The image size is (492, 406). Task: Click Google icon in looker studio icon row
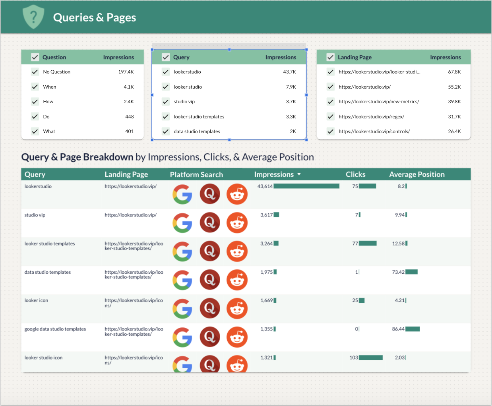click(x=182, y=364)
